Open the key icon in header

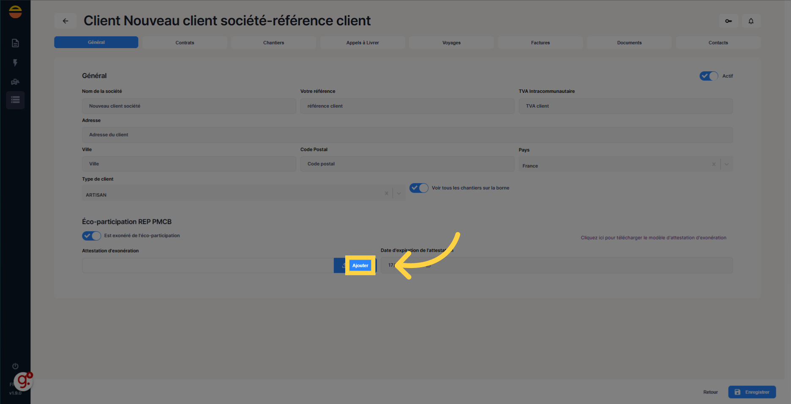[x=728, y=21]
